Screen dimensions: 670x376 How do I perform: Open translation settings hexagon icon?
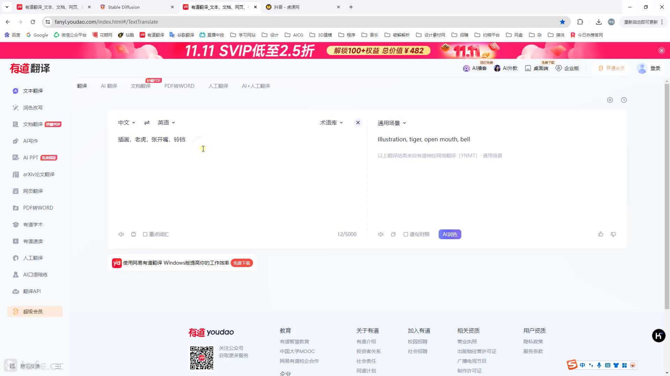[x=610, y=100]
